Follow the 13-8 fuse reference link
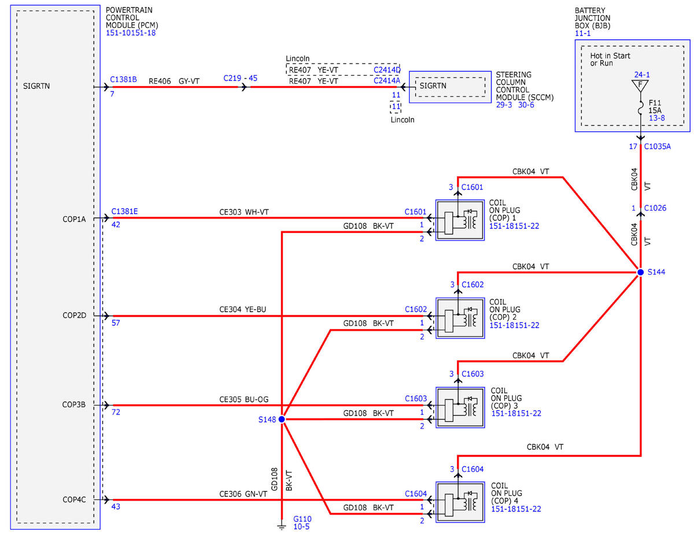Viewport: 694px width, 536px height. pyautogui.click(x=657, y=117)
